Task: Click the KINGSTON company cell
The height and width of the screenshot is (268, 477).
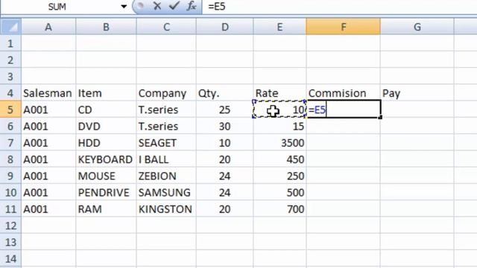Action: pos(166,208)
